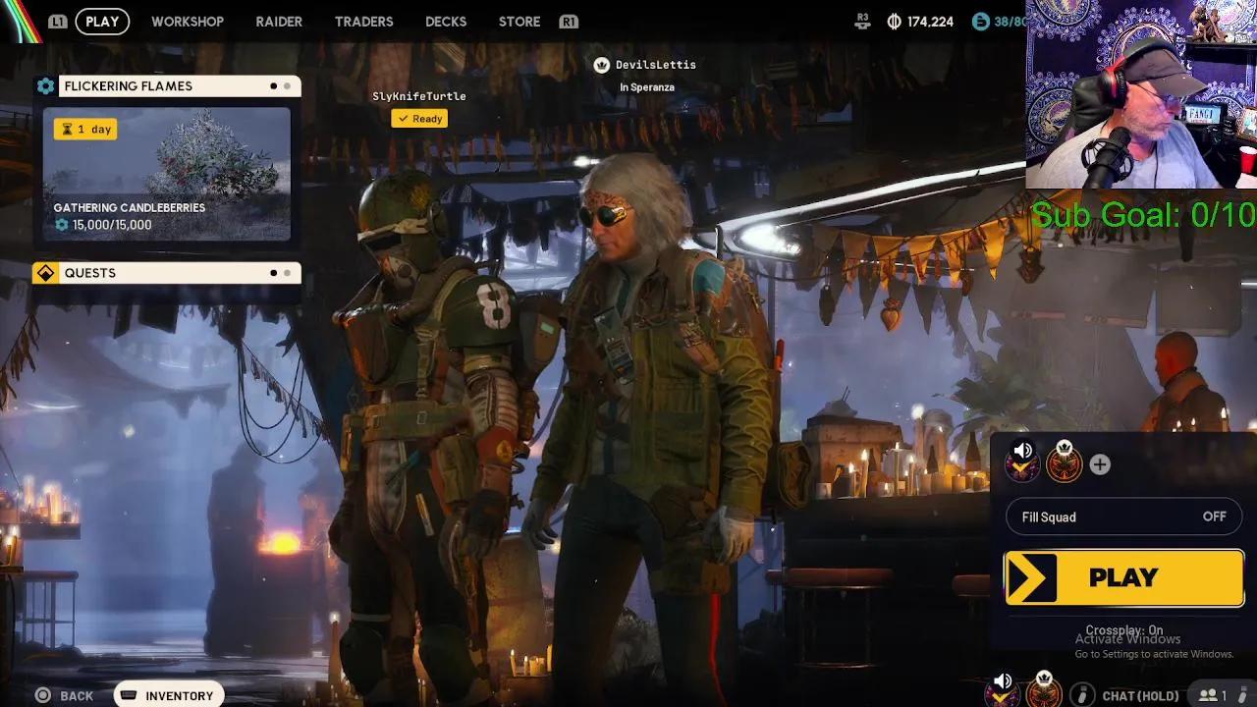Open the TRADERS menu

coord(363,21)
